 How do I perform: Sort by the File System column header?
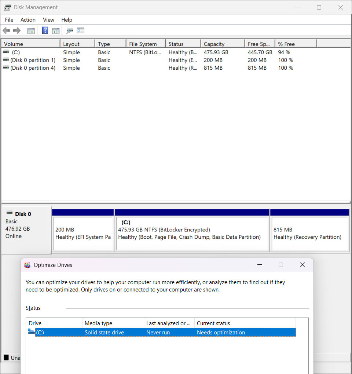click(x=146, y=44)
